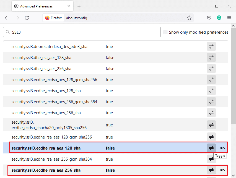
Task: Click false value of dhe_rsa_aes_256_sha
Action: pyautogui.click(x=110, y=69)
